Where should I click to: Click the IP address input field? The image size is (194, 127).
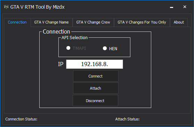click(95, 64)
